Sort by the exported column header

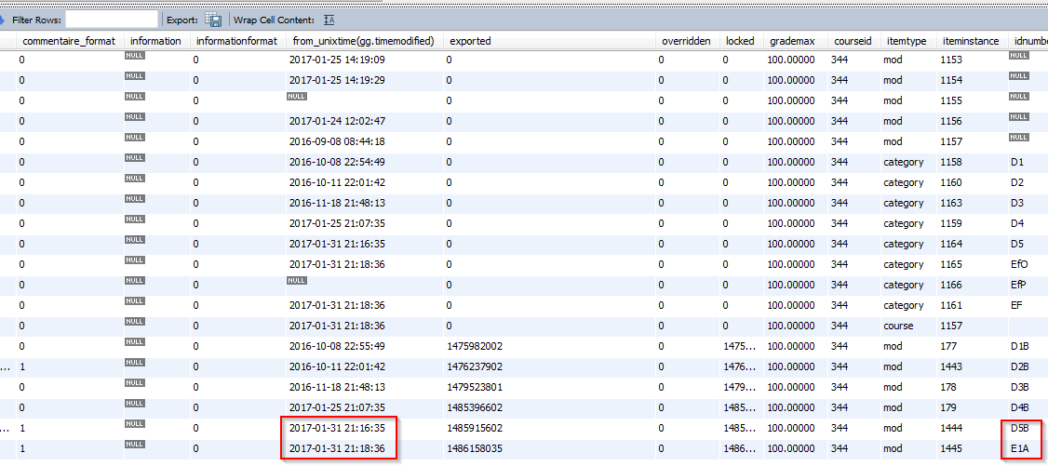pyautogui.click(x=469, y=41)
